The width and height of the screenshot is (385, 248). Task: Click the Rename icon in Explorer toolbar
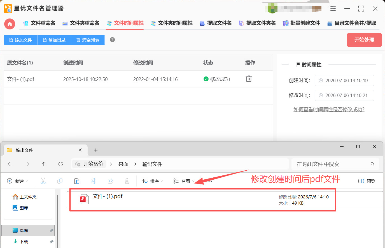pyautogui.click(x=94, y=181)
